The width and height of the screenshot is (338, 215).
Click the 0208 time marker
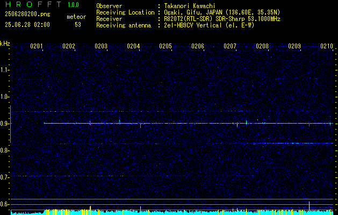coord(262,46)
